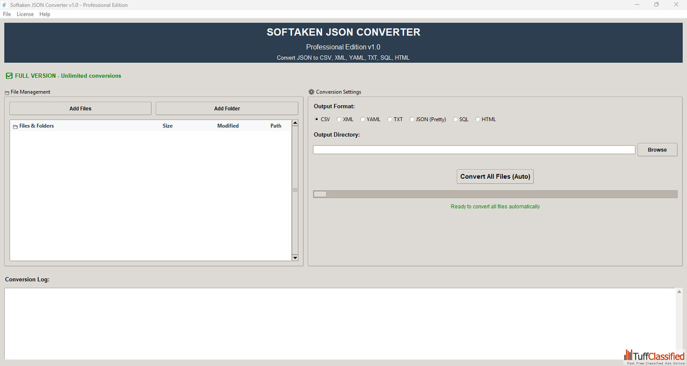
Task: Select XML as the output format
Action: [339, 120]
